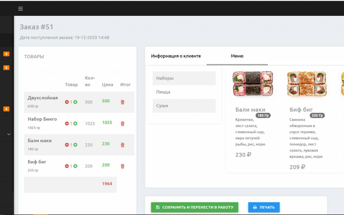Delete "Биф биг" with the trash icon

click(122, 166)
